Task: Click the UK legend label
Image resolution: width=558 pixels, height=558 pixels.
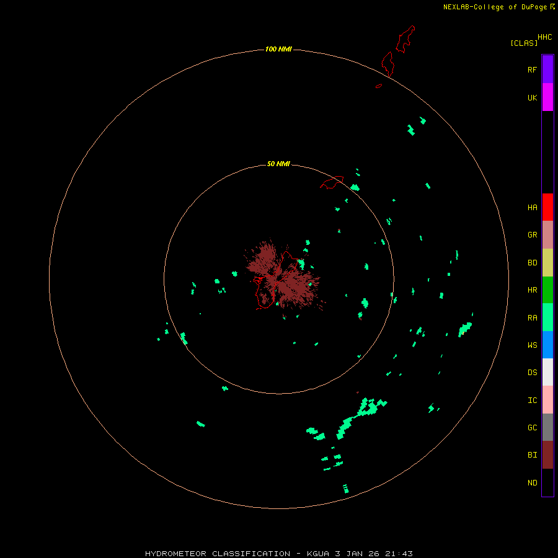Action: coord(532,97)
